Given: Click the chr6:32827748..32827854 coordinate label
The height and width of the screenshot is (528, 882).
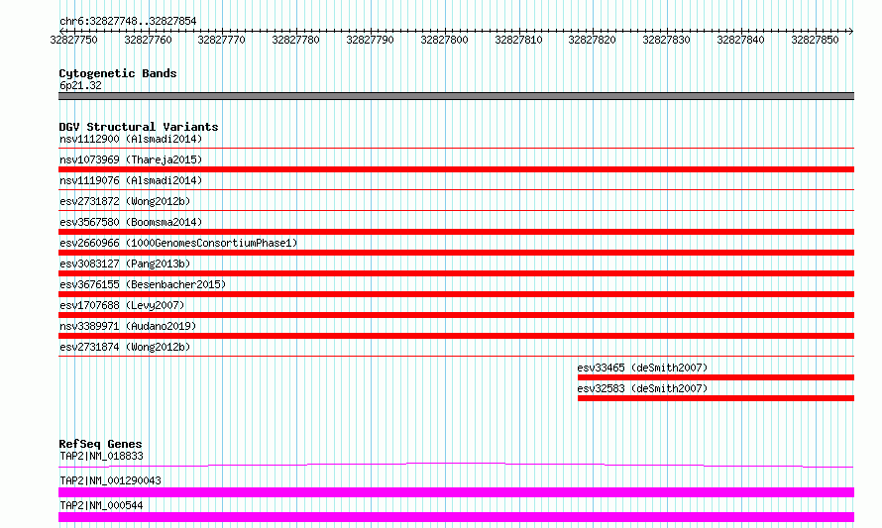Looking at the screenshot, I should pyautogui.click(x=128, y=22).
